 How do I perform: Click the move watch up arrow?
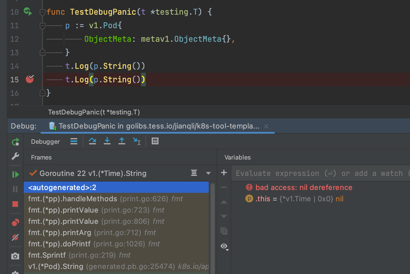click(x=224, y=202)
